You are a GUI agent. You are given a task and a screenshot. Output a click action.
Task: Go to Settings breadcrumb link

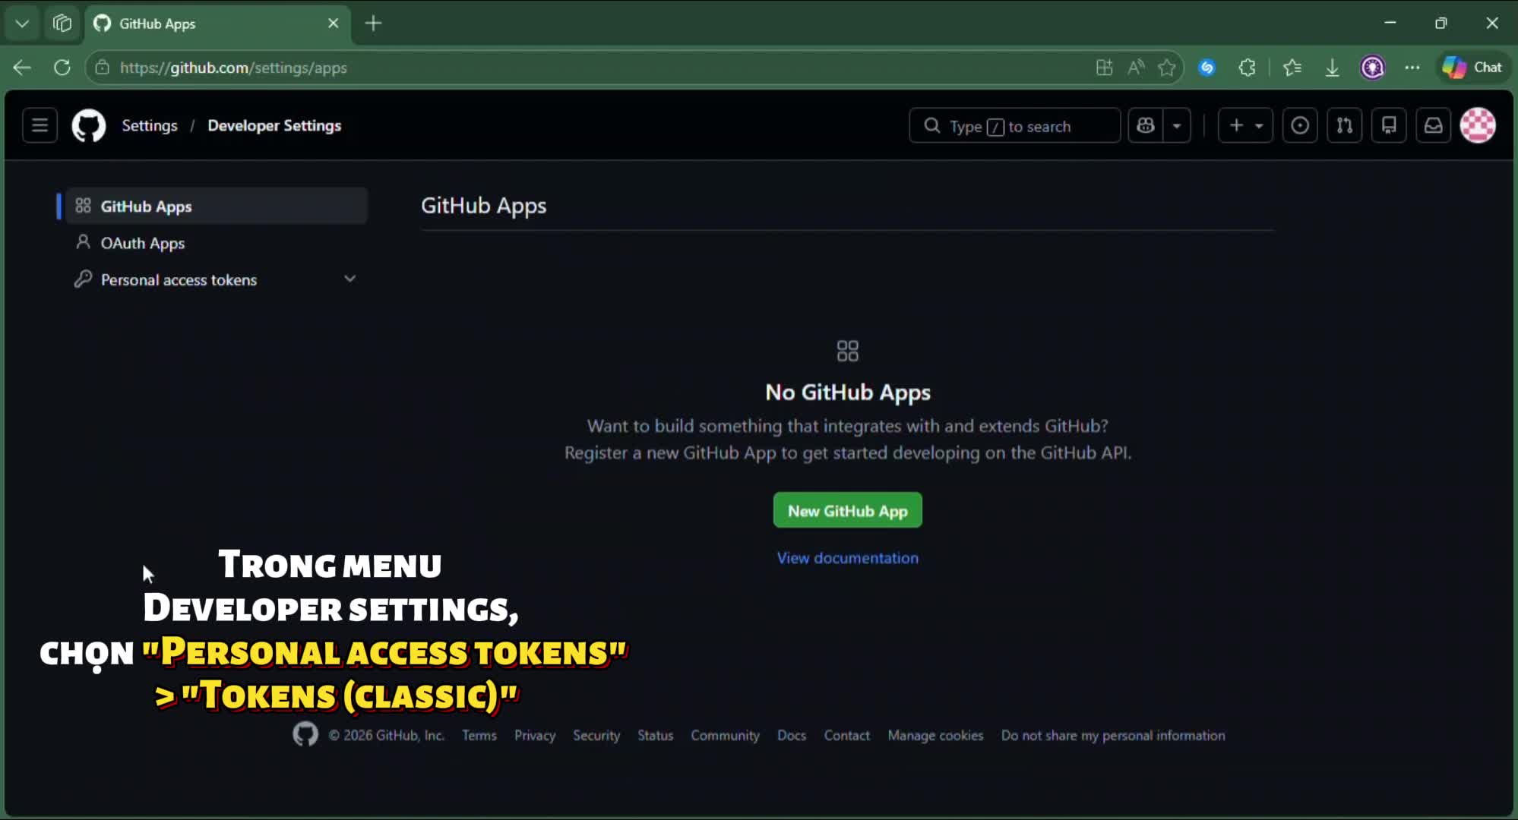point(150,125)
